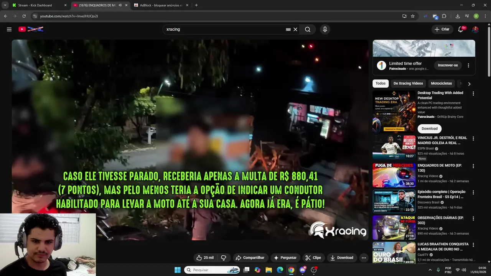Open Windows Start menu
The width and height of the screenshot is (491, 276).
click(178, 270)
